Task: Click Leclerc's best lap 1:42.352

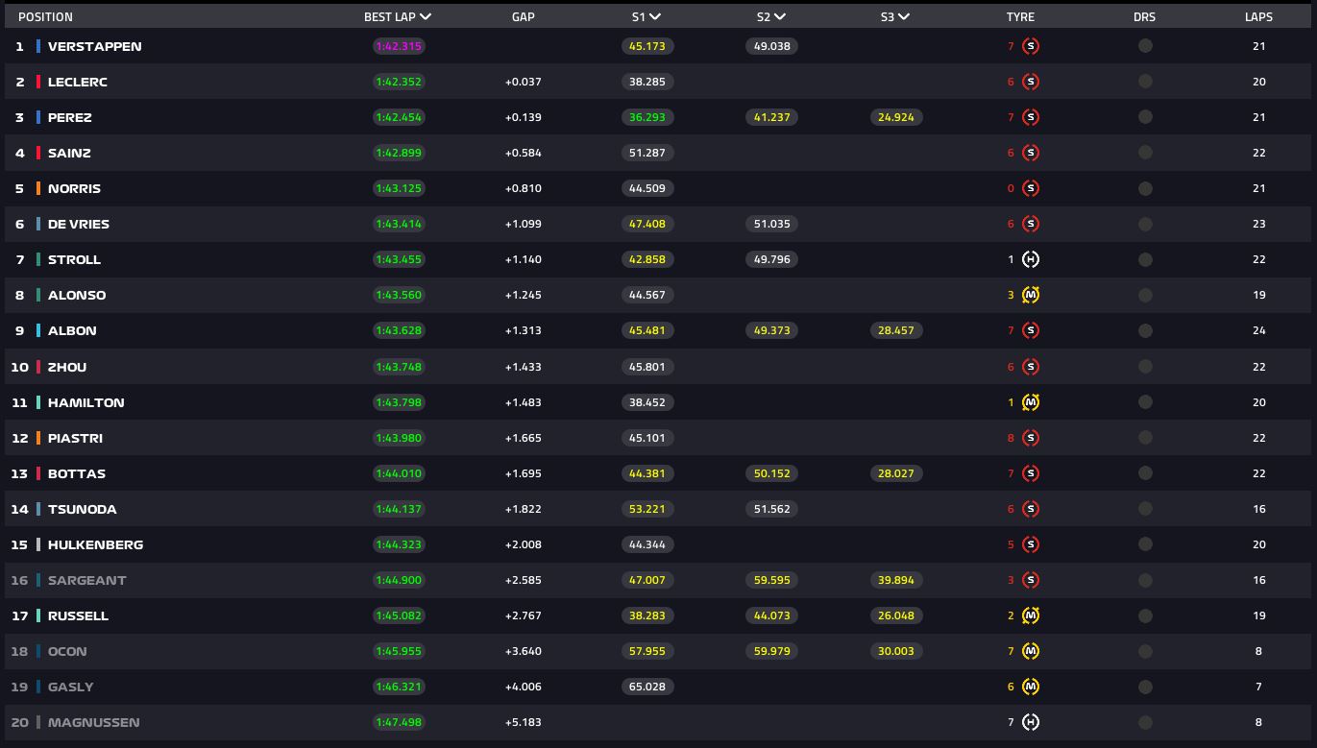Action: click(399, 82)
